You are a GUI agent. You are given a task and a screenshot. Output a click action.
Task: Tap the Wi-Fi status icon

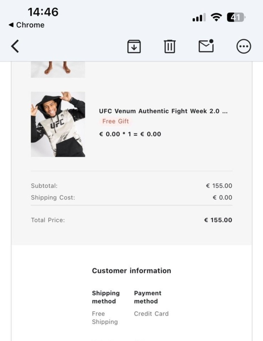tap(216, 17)
